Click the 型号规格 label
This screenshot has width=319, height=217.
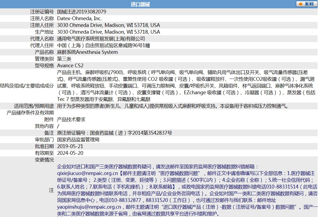[44, 65]
